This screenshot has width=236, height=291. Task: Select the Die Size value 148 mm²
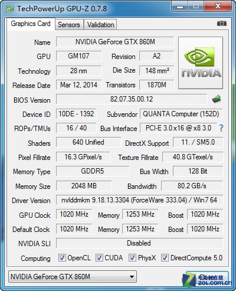(157, 71)
